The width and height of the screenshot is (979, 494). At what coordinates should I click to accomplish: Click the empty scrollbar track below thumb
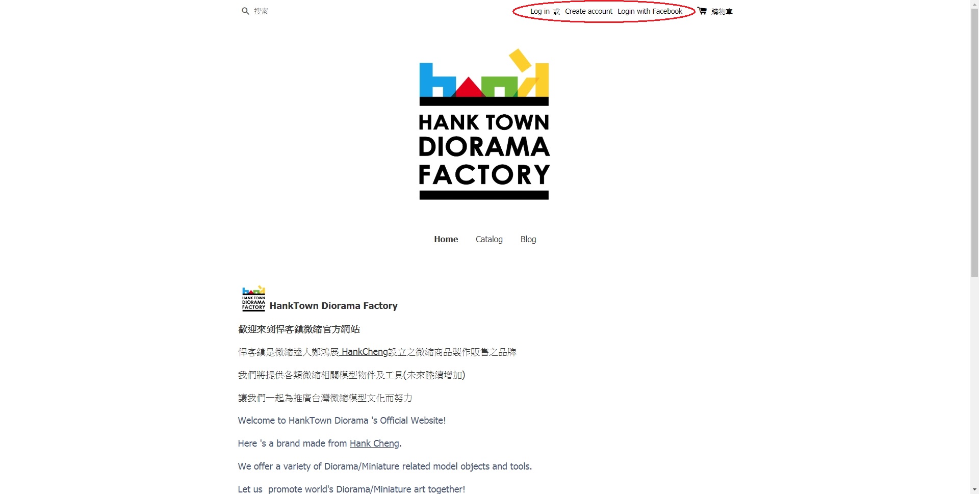click(974, 381)
